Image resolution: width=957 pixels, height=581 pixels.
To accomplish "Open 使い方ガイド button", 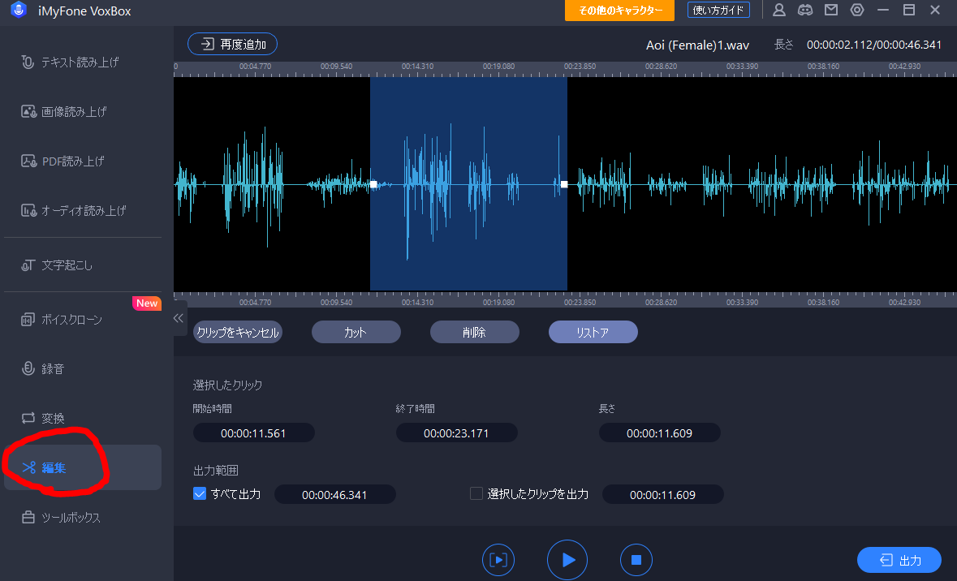I will tap(718, 11).
